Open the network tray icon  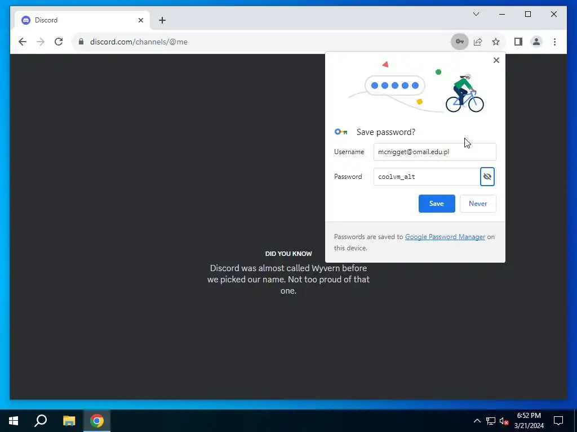[491, 421]
